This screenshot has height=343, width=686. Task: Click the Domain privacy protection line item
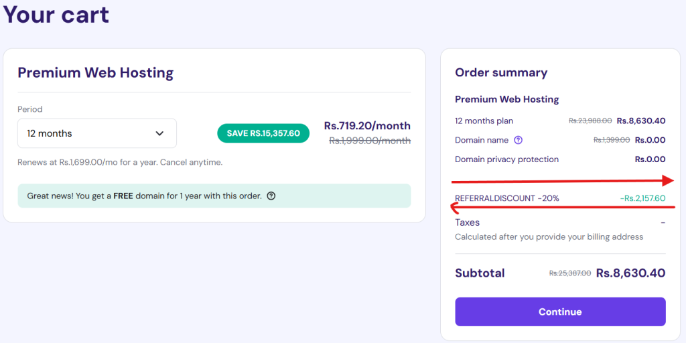pos(506,159)
